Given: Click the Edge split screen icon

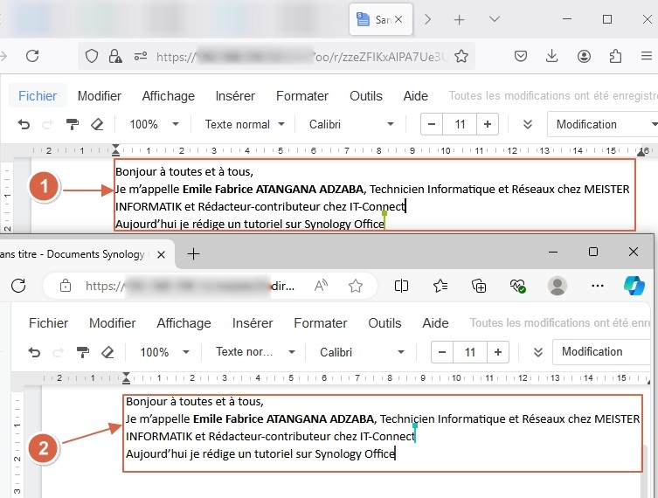Looking at the screenshot, I should [402, 286].
